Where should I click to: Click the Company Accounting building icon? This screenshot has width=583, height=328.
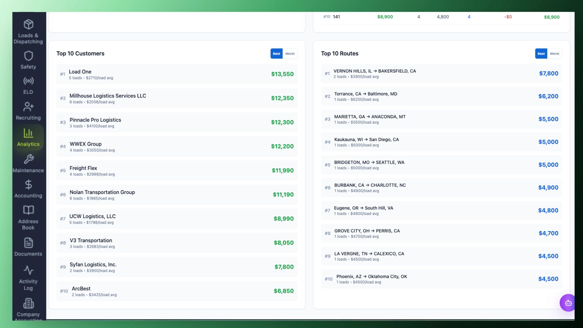pos(28,303)
